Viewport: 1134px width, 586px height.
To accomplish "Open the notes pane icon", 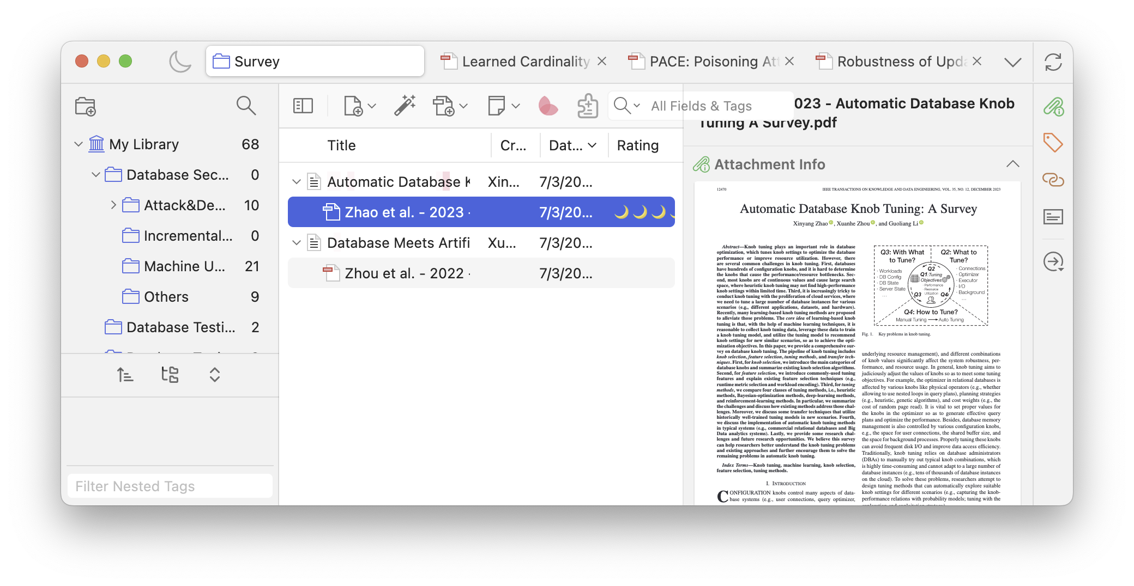I will point(1053,217).
